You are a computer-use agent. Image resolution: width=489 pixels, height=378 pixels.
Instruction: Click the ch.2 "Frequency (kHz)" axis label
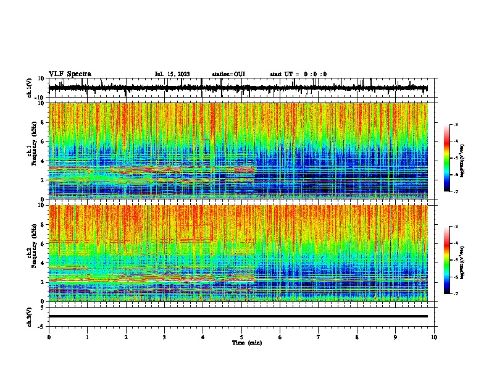pyautogui.click(x=34, y=246)
